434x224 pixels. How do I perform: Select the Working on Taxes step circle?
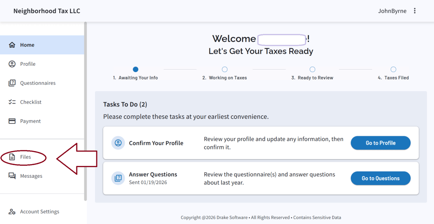tap(224, 69)
